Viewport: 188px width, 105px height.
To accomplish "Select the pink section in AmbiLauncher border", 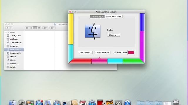I will click(99, 61).
